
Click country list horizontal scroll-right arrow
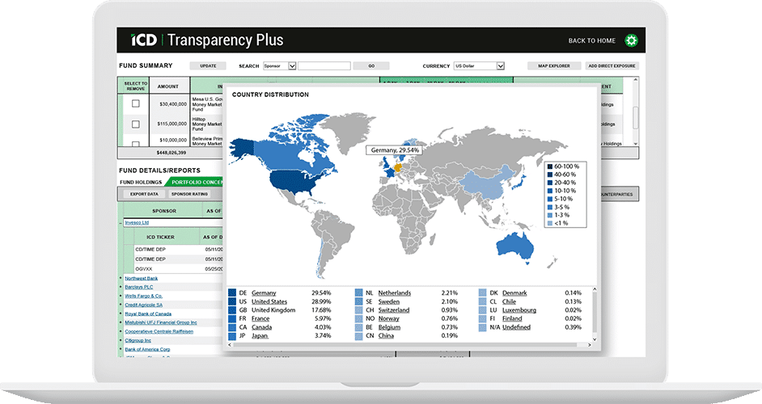click(x=590, y=345)
